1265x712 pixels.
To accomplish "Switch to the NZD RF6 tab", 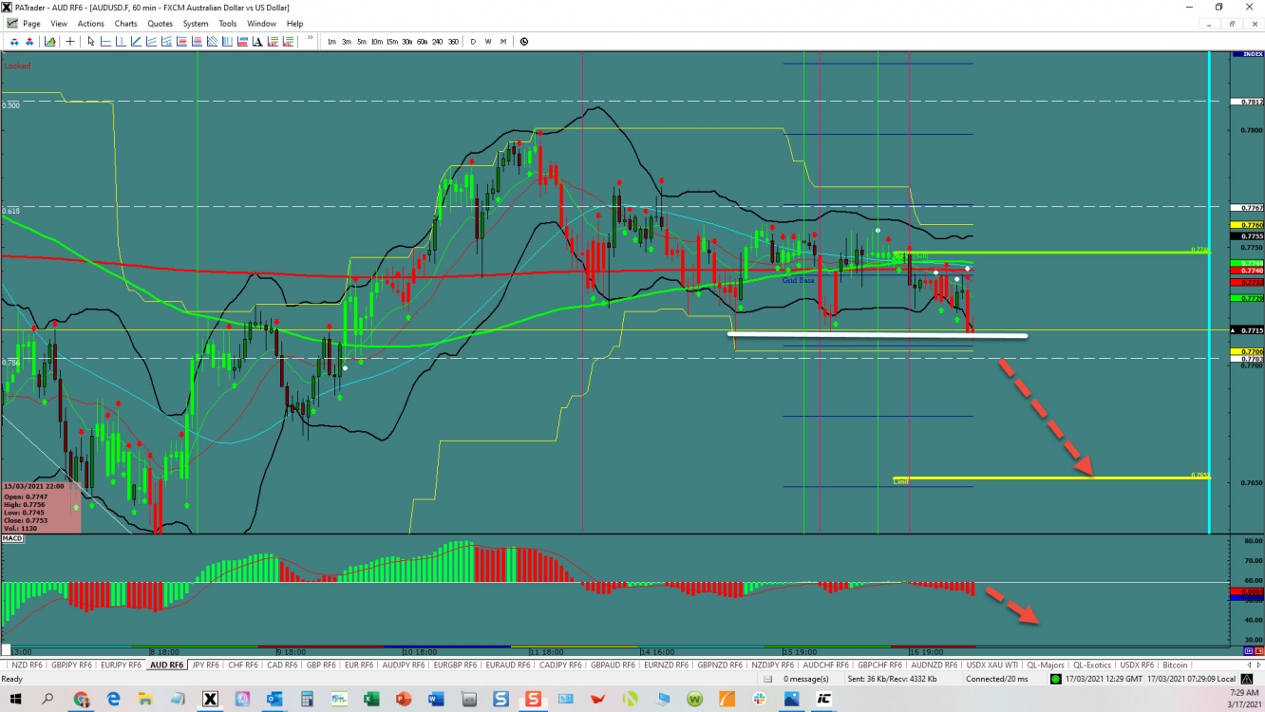I will click(26, 665).
